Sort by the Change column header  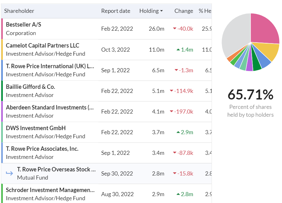184,11
